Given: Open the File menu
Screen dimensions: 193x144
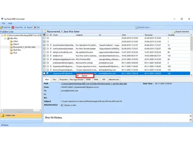Looking at the screenshot, I should point(3,23).
